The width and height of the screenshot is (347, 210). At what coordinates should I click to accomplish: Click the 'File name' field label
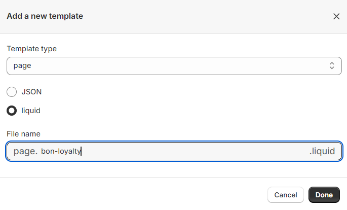[x=23, y=134]
